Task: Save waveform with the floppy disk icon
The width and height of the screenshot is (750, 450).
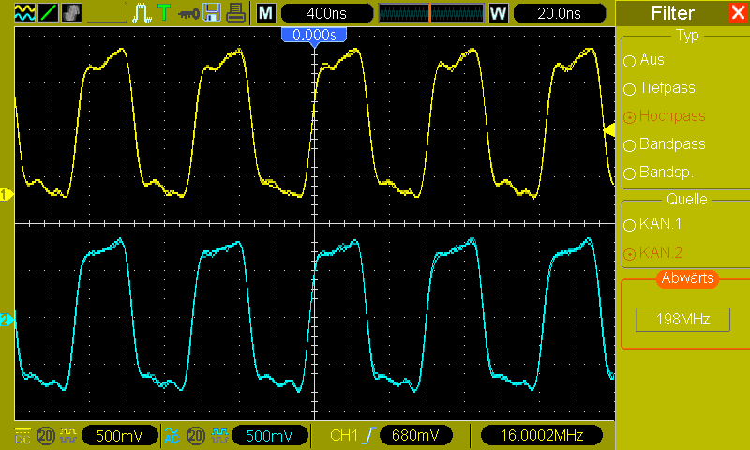Action: coord(212,13)
